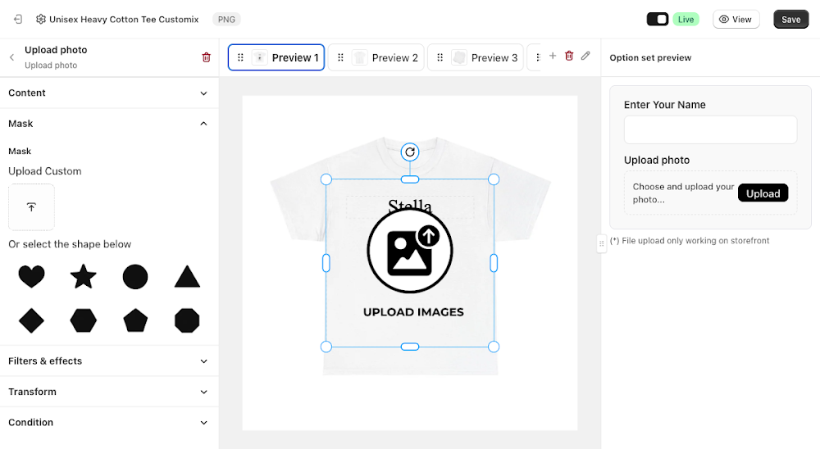Go back using the left chevron arrow
Viewport: 820px width, 449px height.
12,57
